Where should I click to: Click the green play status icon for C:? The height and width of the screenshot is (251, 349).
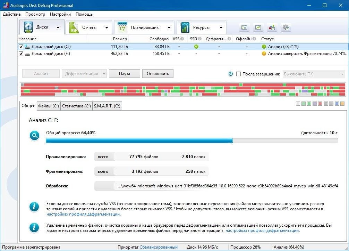coord(264,47)
